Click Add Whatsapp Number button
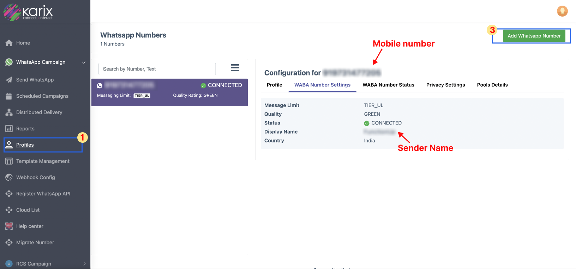The image size is (576, 269). pyautogui.click(x=534, y=36)
